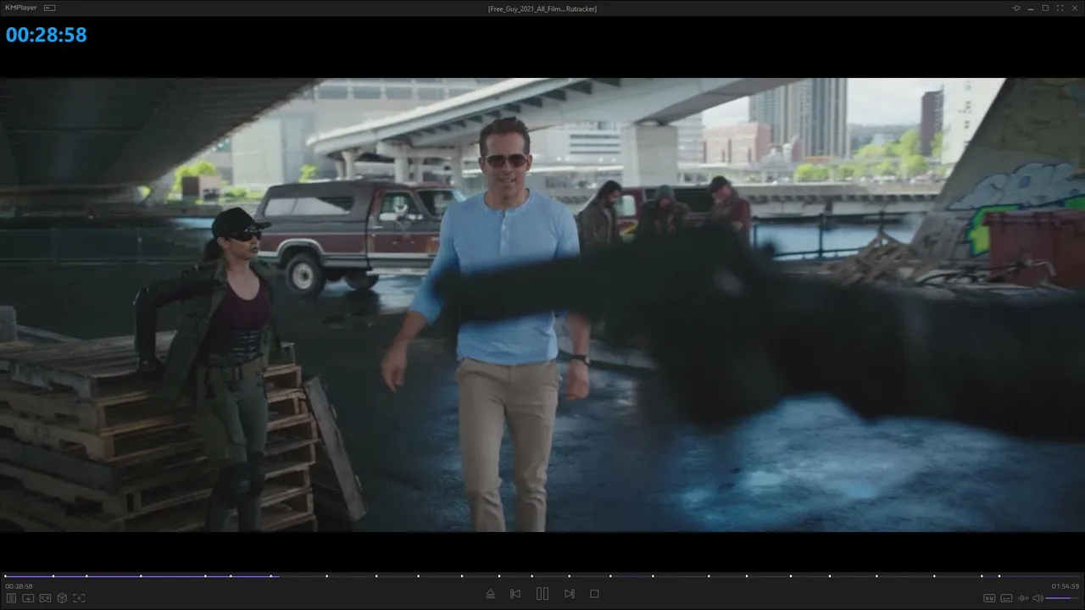Mute the audio with the speaker icon
1085x610 pixels.
1038,598
